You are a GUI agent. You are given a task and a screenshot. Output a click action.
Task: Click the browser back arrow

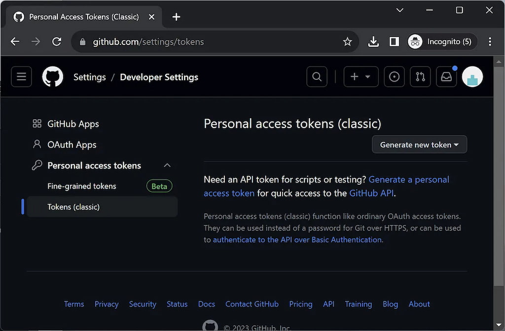point(15,41)
